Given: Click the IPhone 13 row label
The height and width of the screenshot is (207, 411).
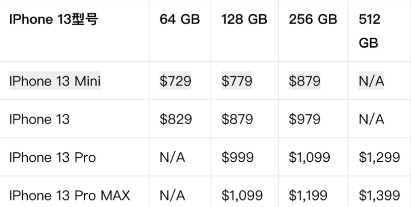Looking at the screenshot, I should pyautogui.click(x=39, y=119).
